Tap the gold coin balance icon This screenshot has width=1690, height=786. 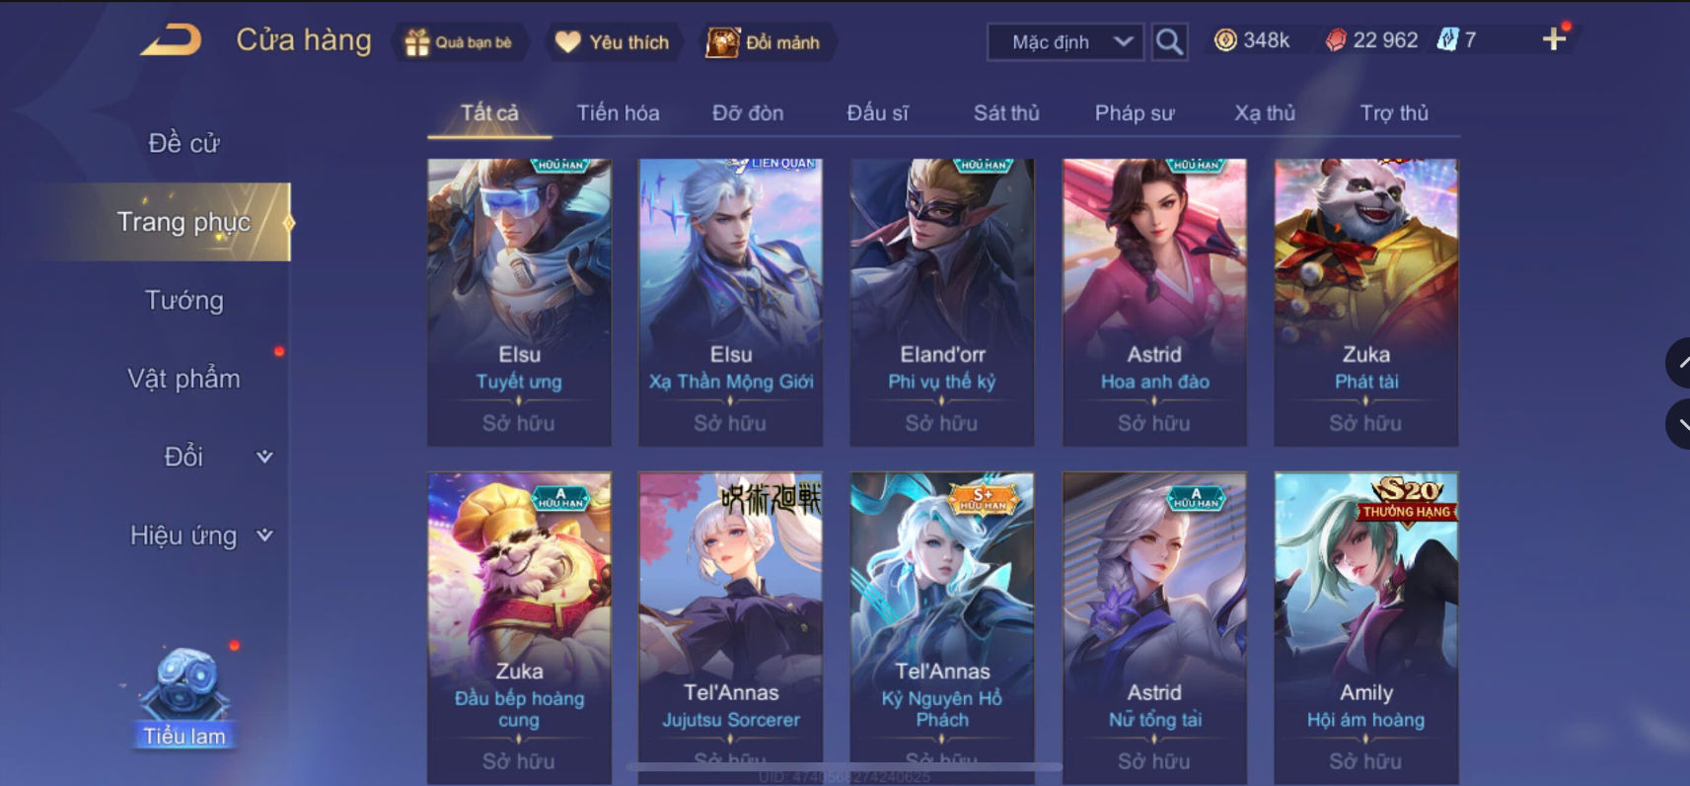point(1225,40)
